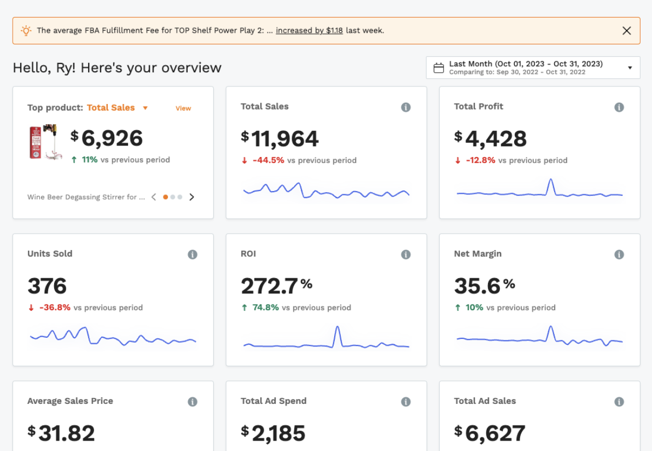Click the $6,926 top product sales value
Viewport: 652px width, 451px height.
click(x=107, y=138)
